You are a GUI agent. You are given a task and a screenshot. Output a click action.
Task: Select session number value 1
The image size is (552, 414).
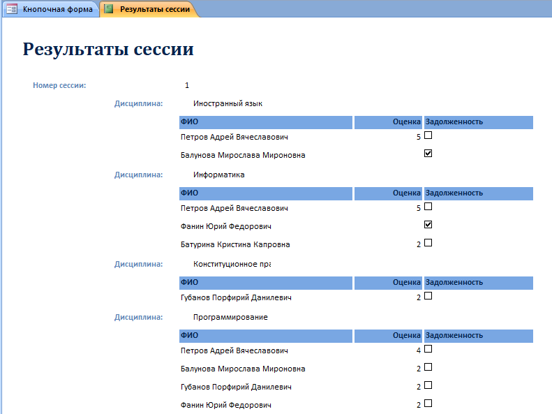point(187,85)
